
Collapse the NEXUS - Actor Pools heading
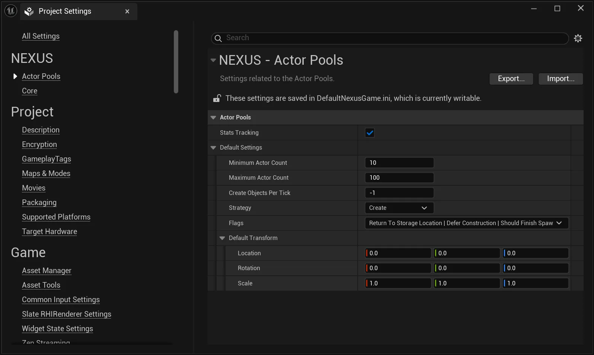coord(213,60)
